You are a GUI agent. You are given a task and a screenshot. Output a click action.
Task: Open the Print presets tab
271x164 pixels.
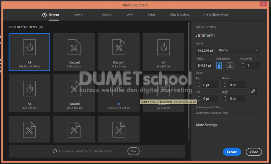151,15
